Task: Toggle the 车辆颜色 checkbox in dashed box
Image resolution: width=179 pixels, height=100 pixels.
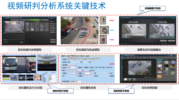Action: point(78,73)
